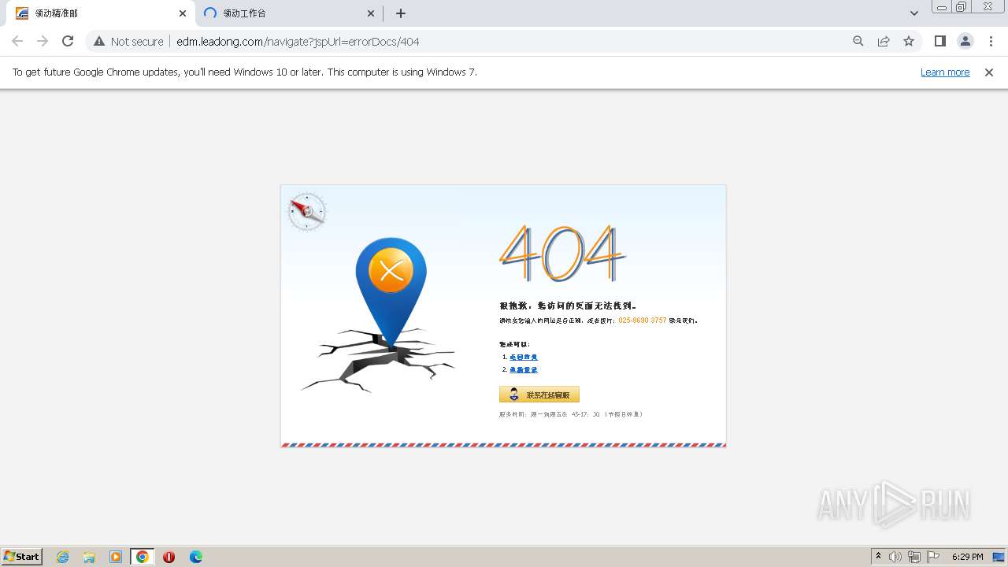Click the 404 headline graphic
The image size is (1008, 567).
tap(562, 254)
